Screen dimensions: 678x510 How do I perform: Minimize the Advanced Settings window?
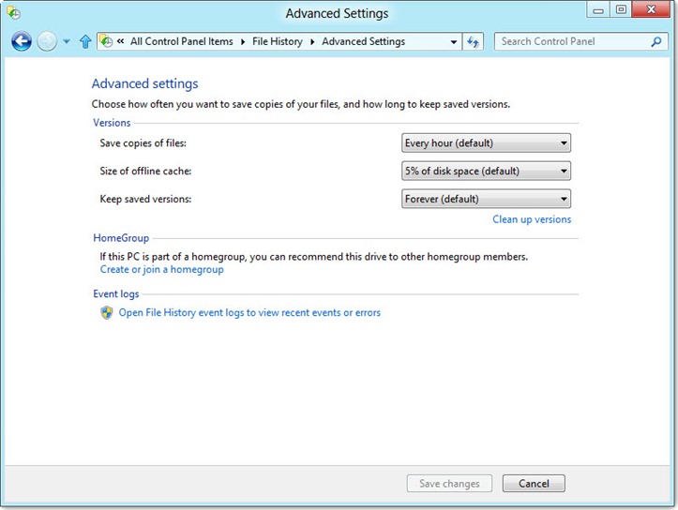point(598,9)
